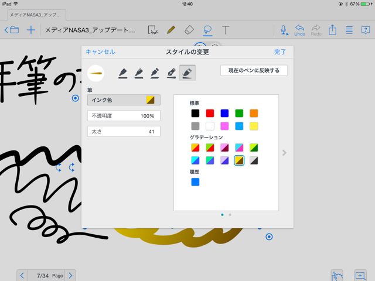
Task: Select the eraser tool
Action: (x=189, y=30)
